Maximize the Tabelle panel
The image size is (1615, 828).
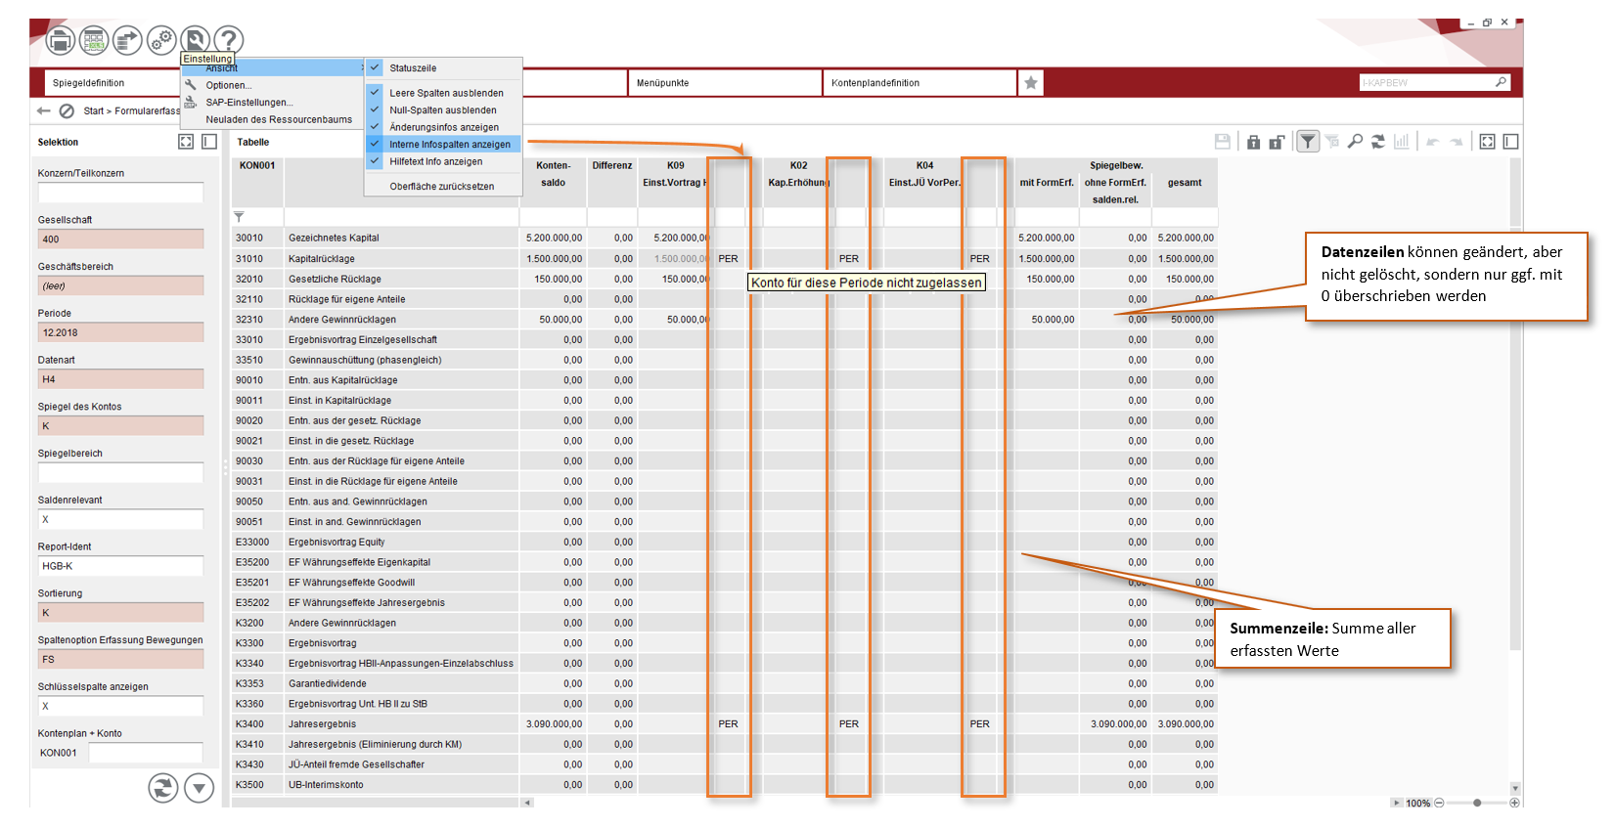[1488, 142]
